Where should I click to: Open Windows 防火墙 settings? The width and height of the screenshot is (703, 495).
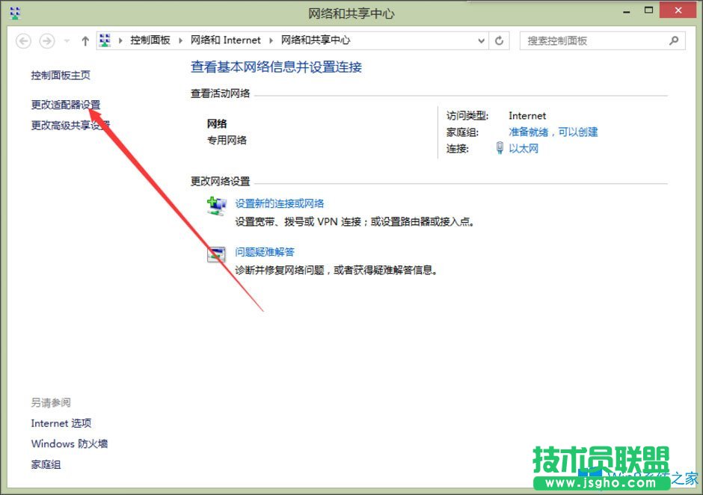click(x=69, y=443)
